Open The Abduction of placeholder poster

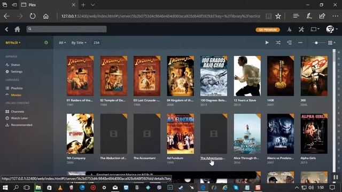tap(113, 134)
